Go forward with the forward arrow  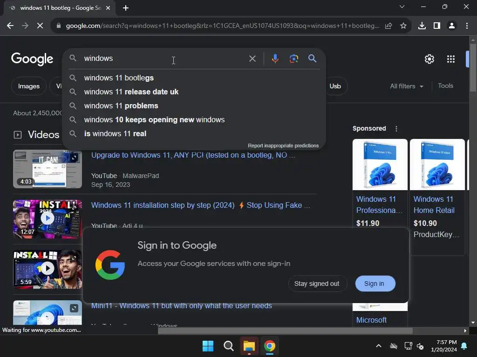tap(25, 26)
